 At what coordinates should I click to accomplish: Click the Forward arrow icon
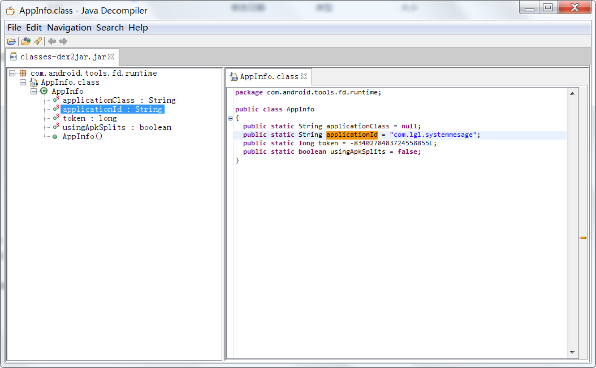(x=63, y=41)
